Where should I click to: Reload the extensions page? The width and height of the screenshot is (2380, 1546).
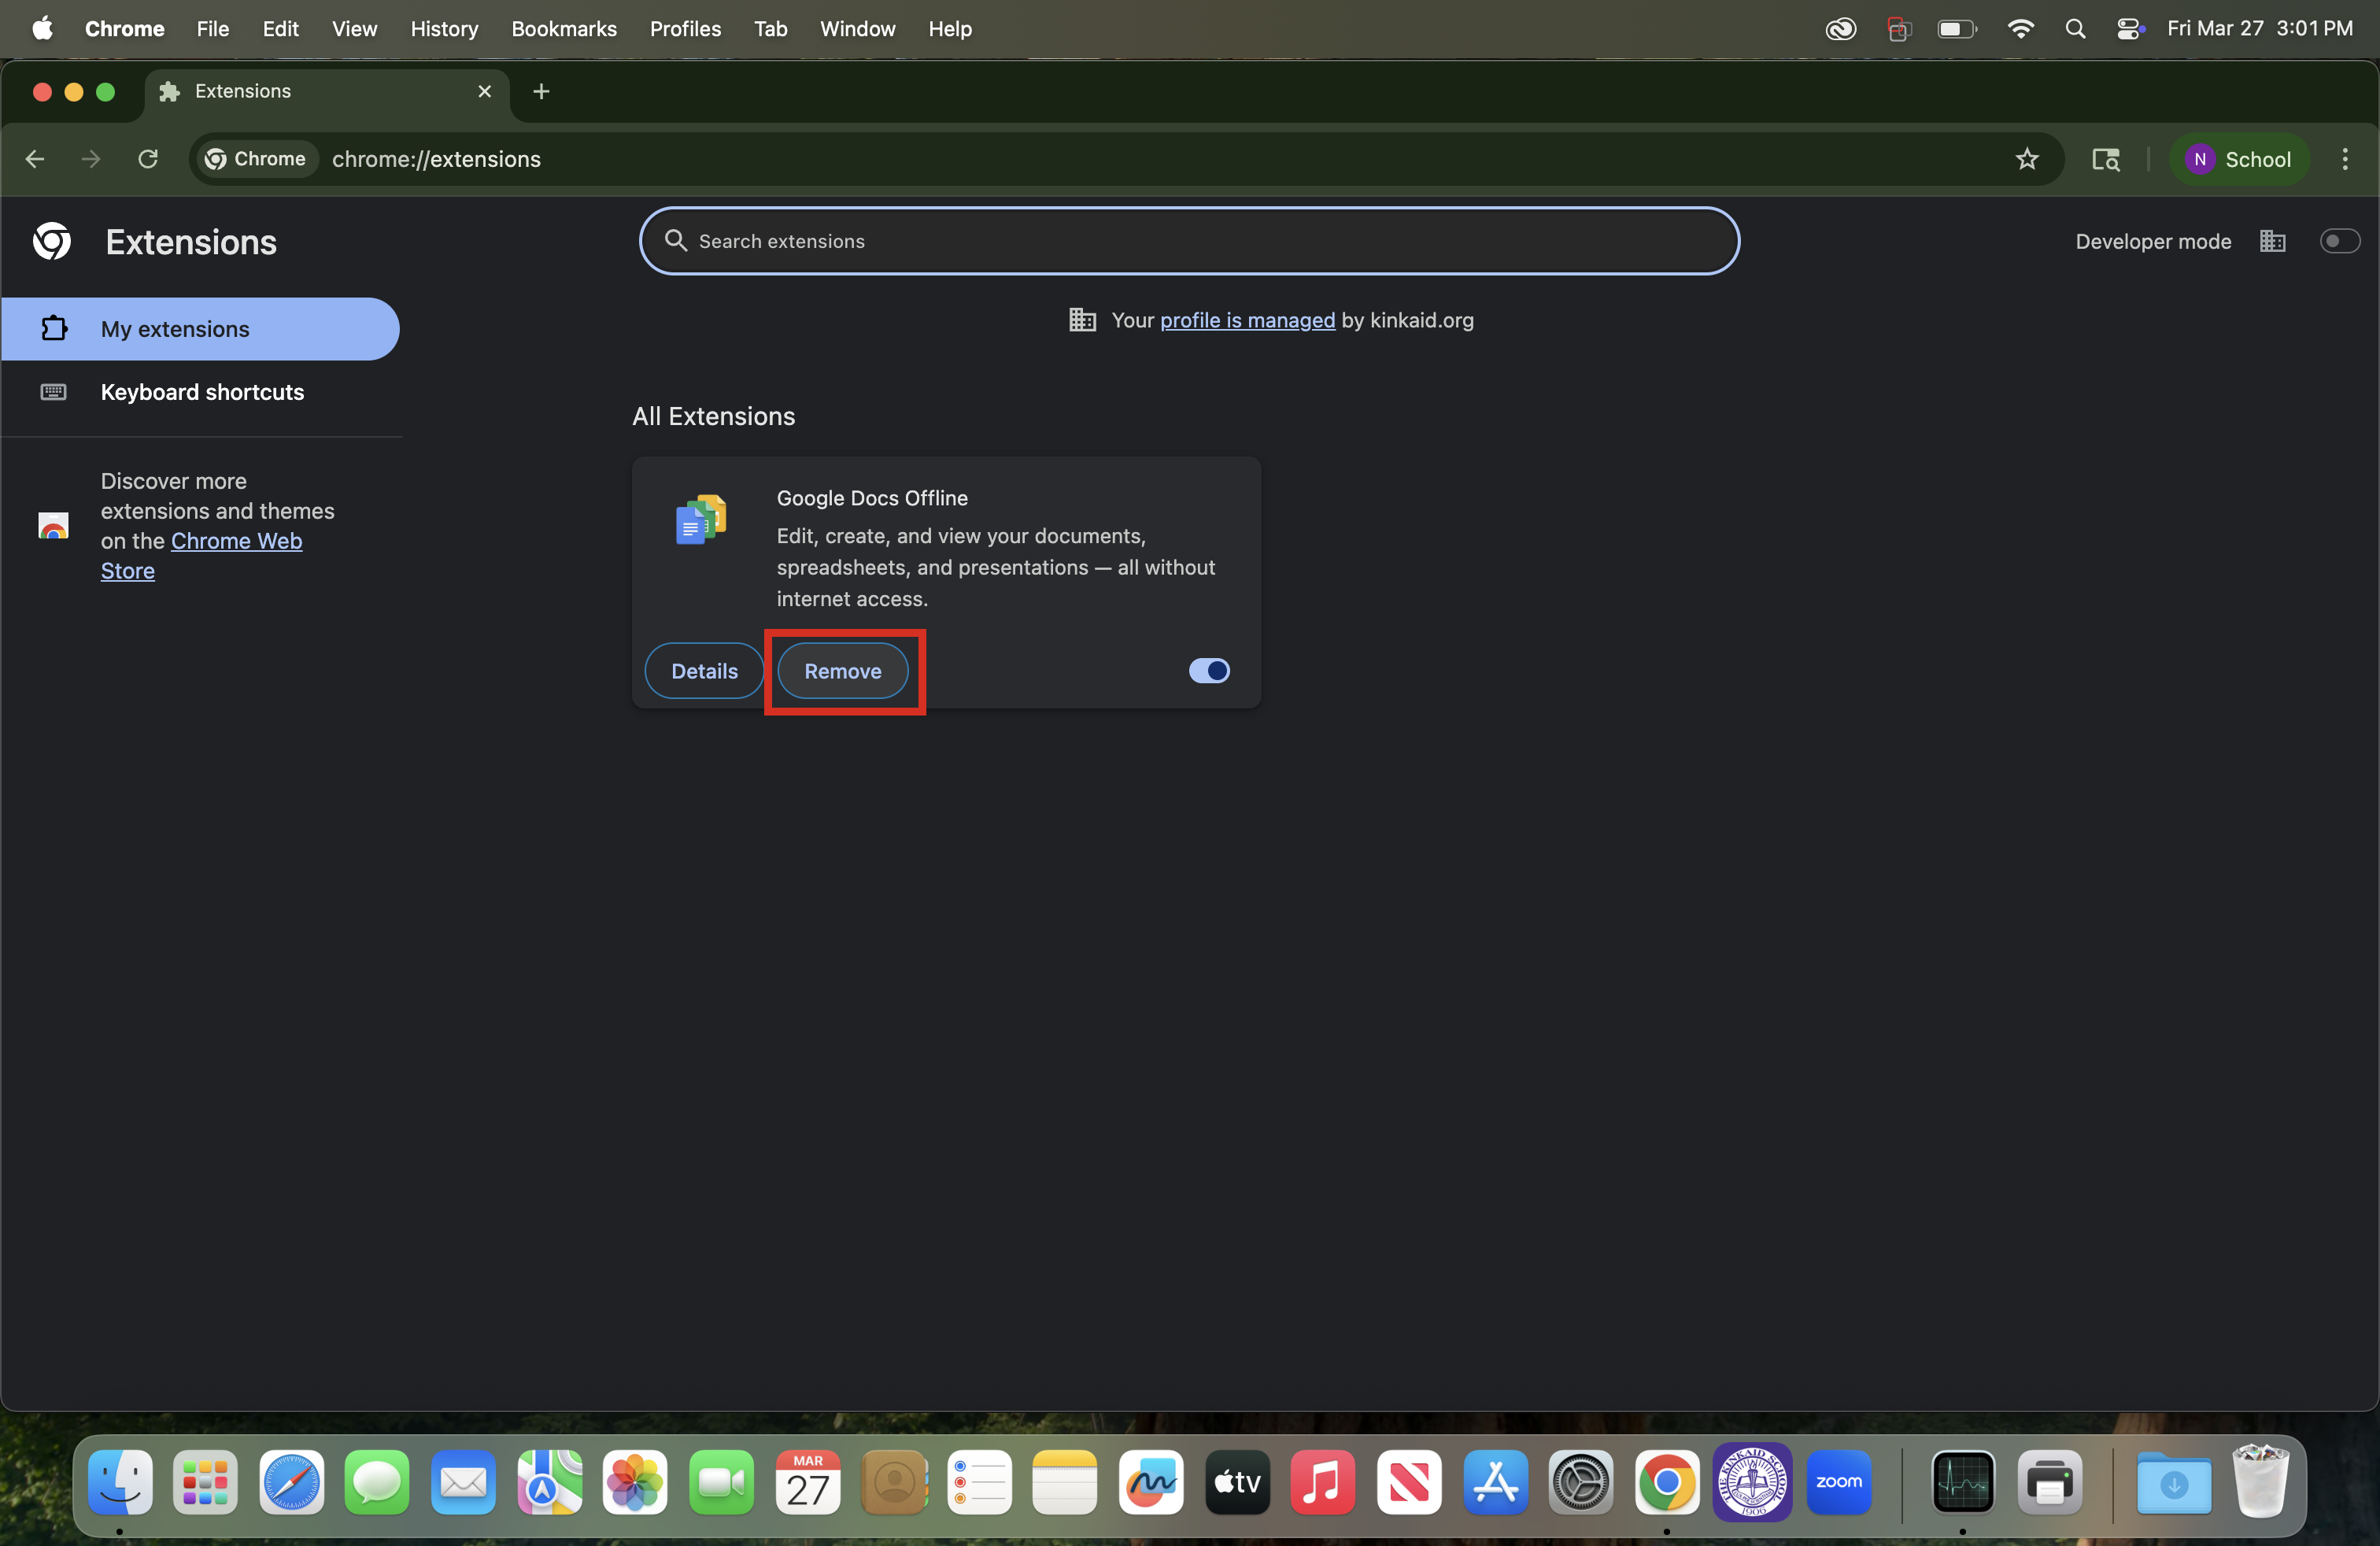(148, 159)
